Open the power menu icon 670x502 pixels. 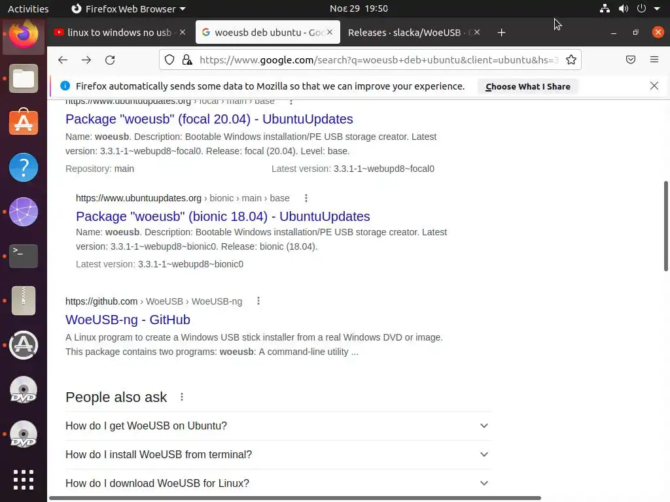click(x=641, y=8)
